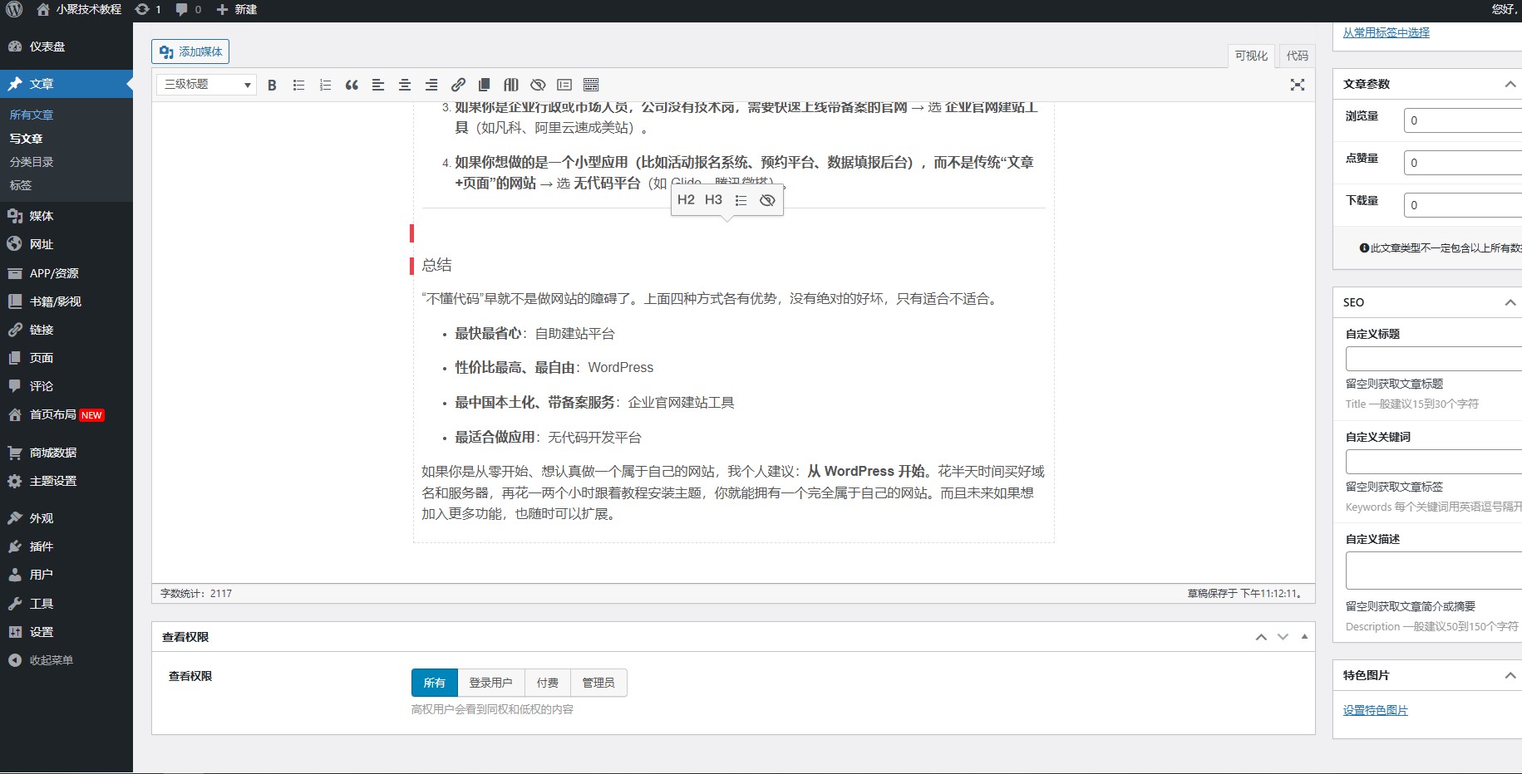Insert a hyperlink using the link icon

(457, 84)
